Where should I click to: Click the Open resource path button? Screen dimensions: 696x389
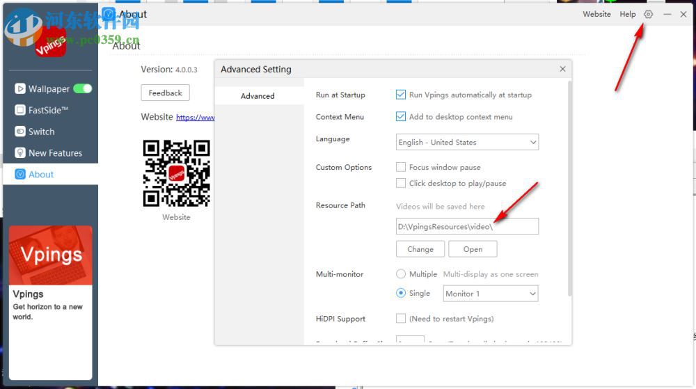tap(473, 249)
